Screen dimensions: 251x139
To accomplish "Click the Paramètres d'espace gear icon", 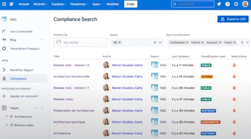I will point(4,49).
